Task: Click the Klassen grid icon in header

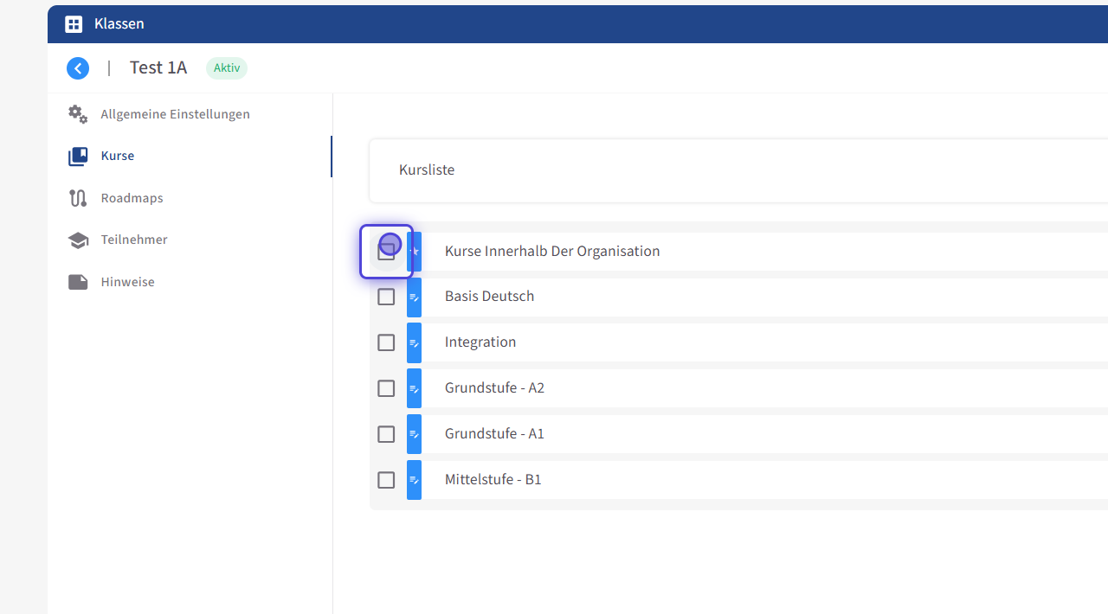Action: (74, 24)
